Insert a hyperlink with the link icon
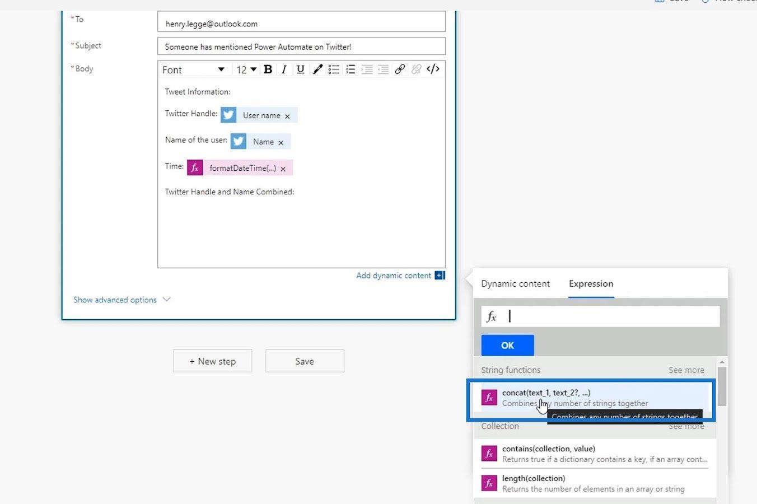The height and width of the screenshot is (504, 757). (400, 69)
